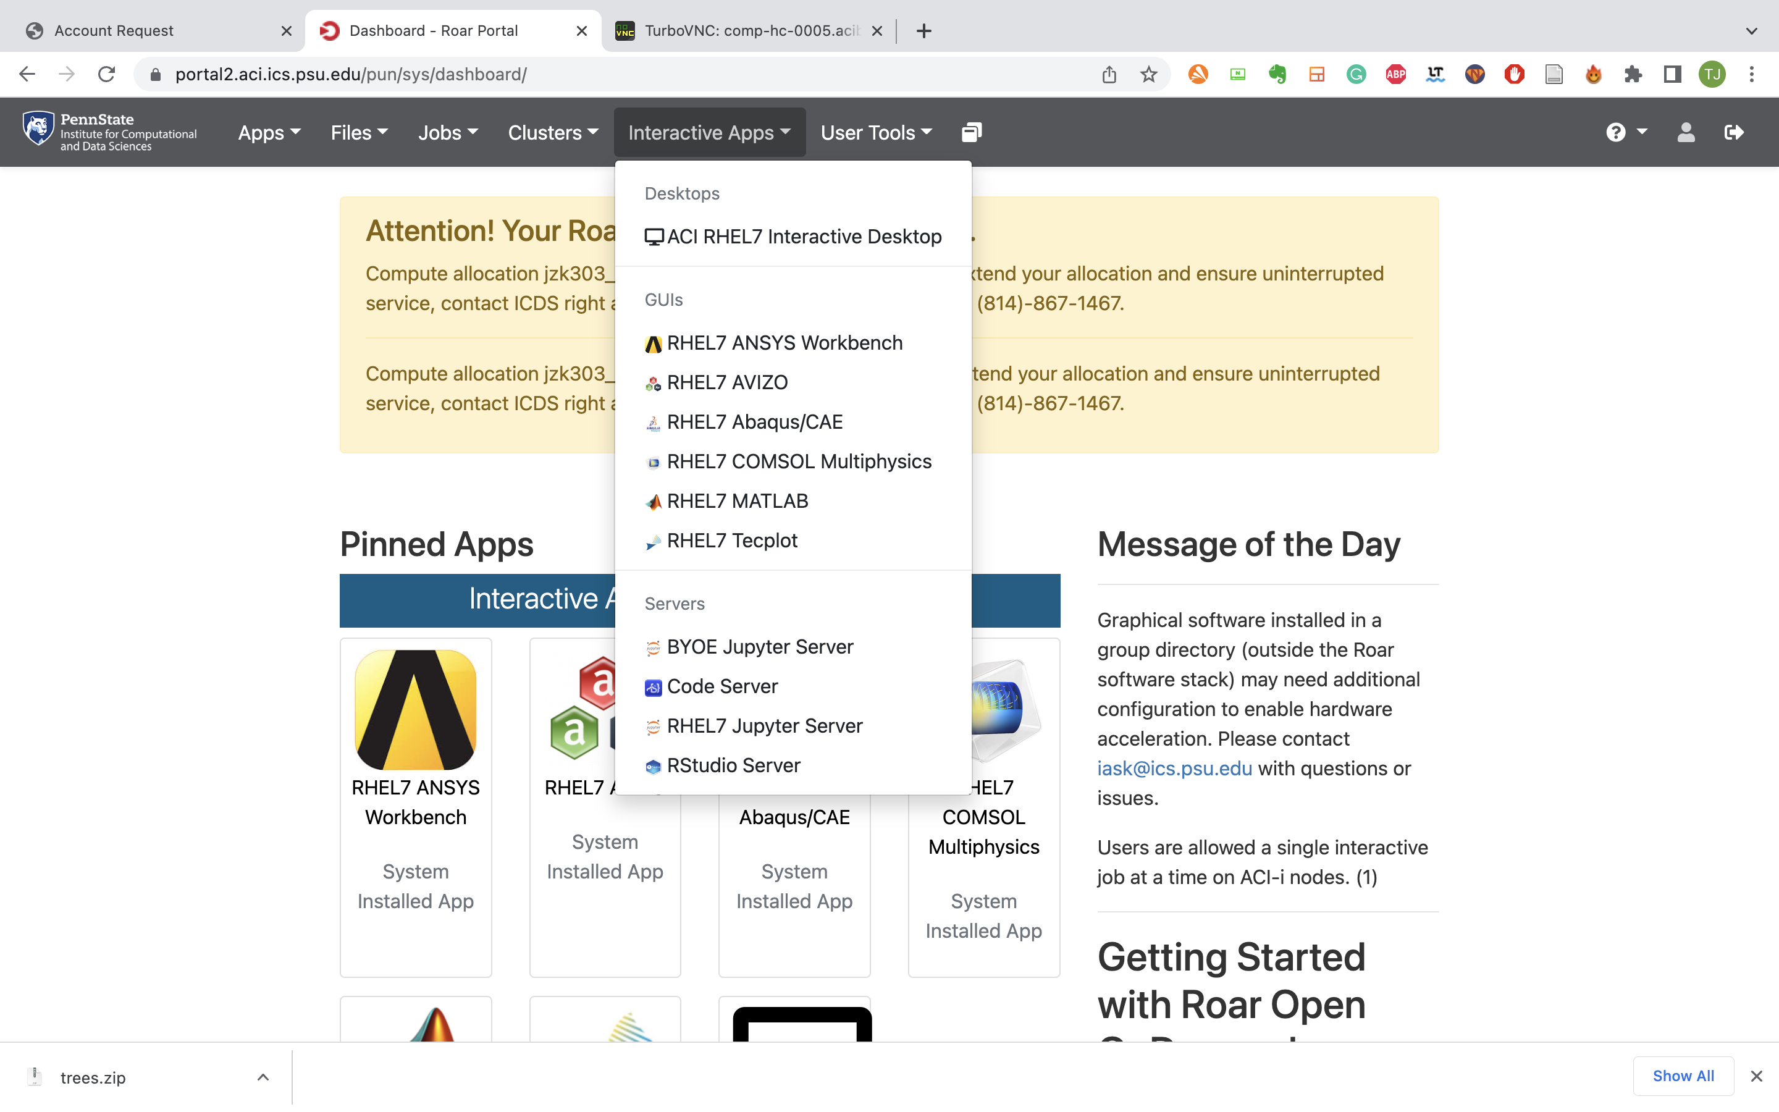Open RHEL7 COMSOL Multiphysics
Image resolution: width=1779 pixels, height=1112 pixels.
pyautogui.click(x=799, y=460)
